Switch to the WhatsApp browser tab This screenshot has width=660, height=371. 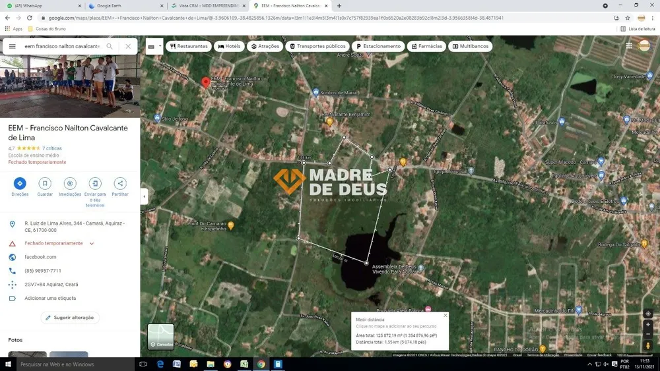coord(42,6)
